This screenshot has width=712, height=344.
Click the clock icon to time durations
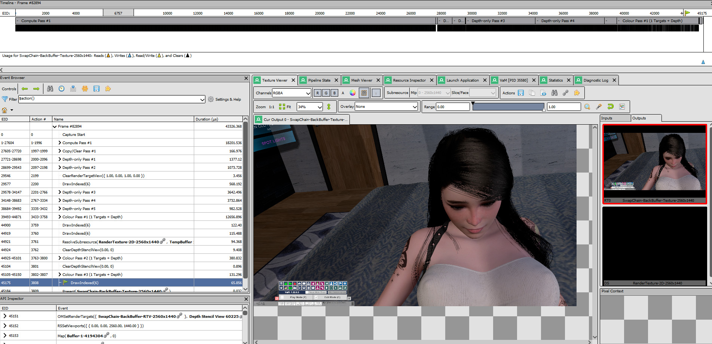coord(62,89)
